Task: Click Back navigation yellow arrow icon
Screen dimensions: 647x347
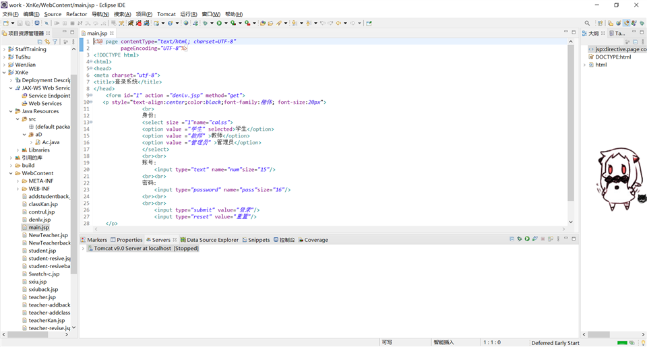Action: click(339, 23)
